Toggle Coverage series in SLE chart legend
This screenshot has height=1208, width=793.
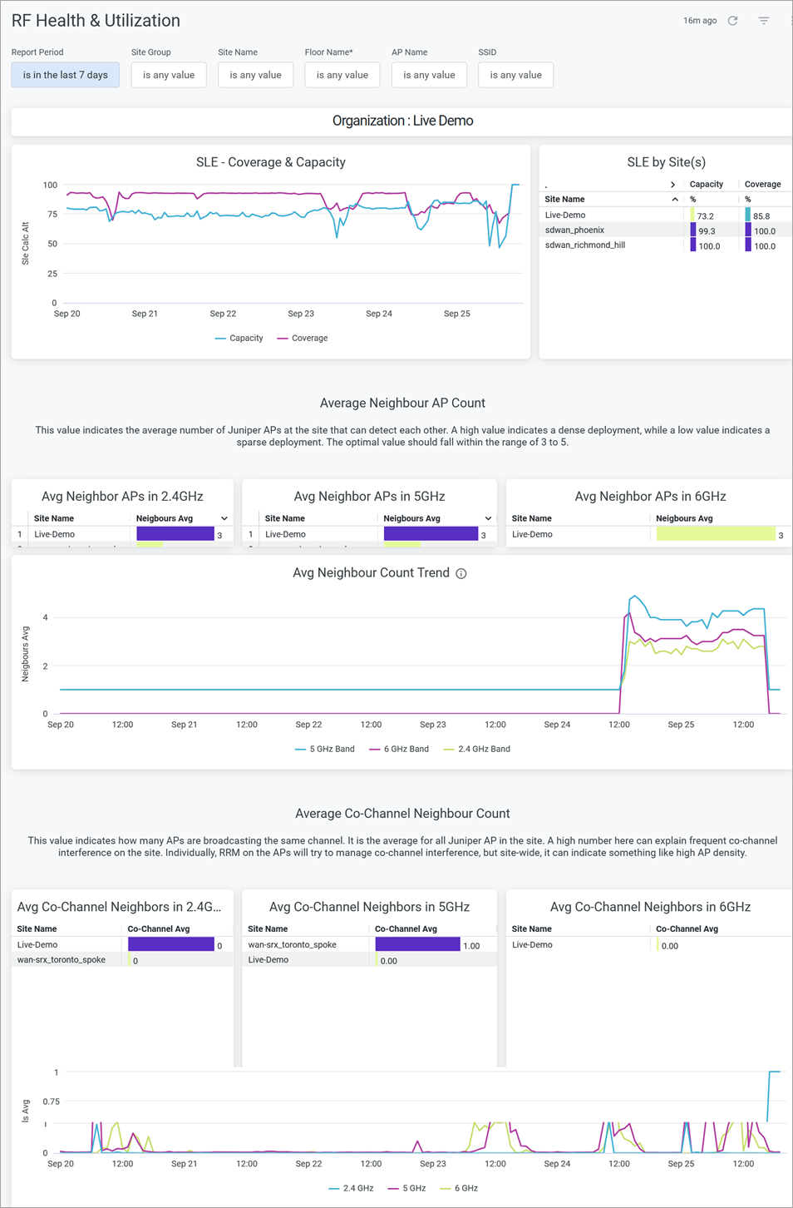(x=303, y=339)
